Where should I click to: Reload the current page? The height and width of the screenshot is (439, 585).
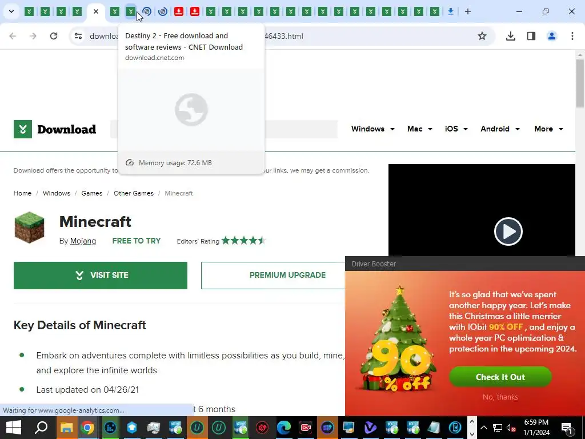(54, 36)
